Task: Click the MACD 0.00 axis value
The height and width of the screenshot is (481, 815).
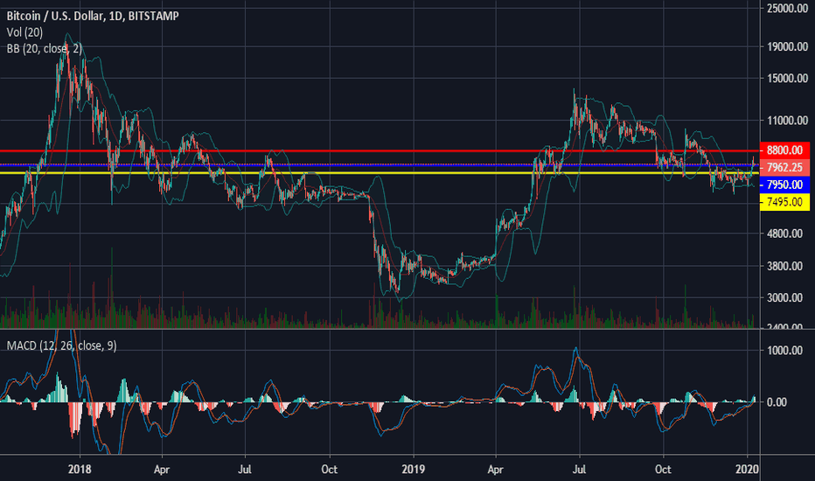Action: [x=777, y=402]
